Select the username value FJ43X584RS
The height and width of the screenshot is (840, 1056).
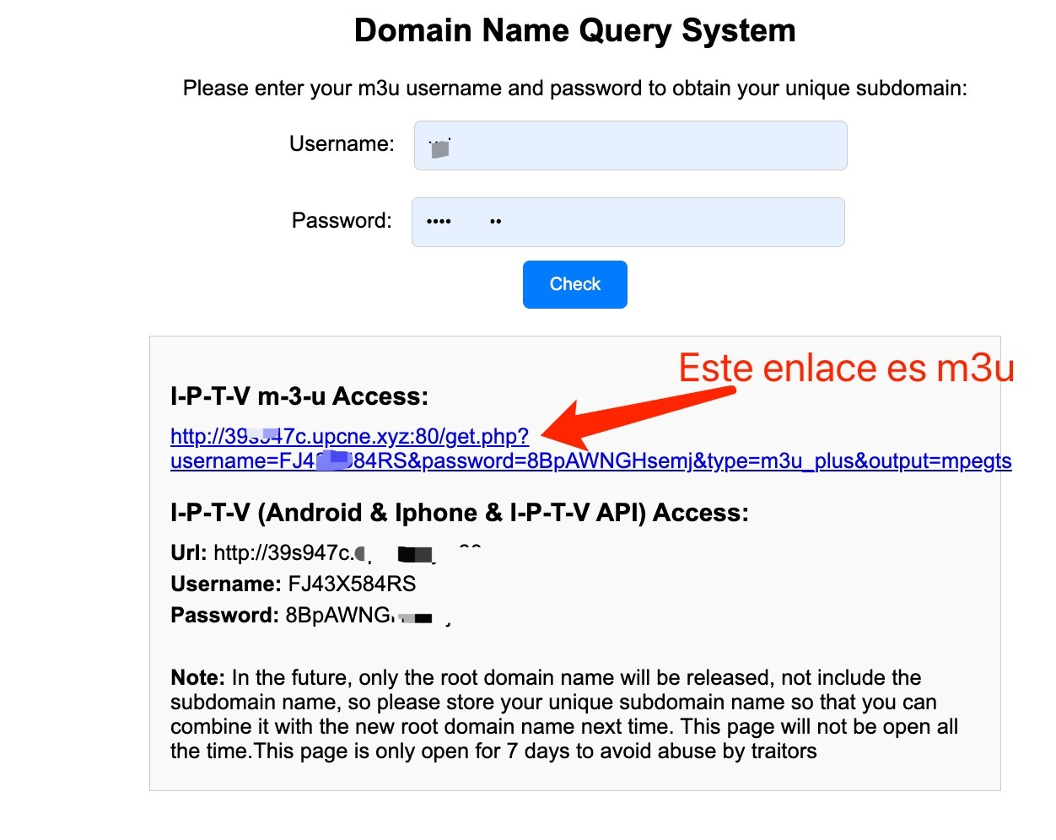(352, 584)
